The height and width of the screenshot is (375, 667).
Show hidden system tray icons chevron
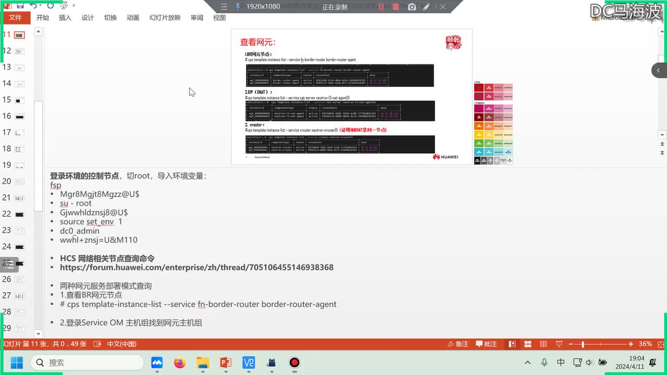click(527, 362)
